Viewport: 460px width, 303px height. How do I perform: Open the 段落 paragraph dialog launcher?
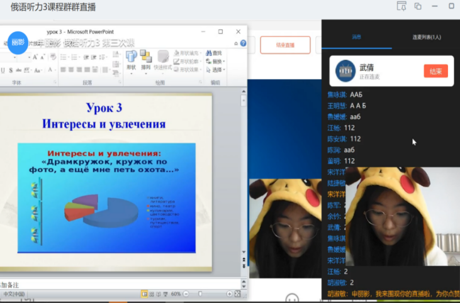tap(120, 82)
